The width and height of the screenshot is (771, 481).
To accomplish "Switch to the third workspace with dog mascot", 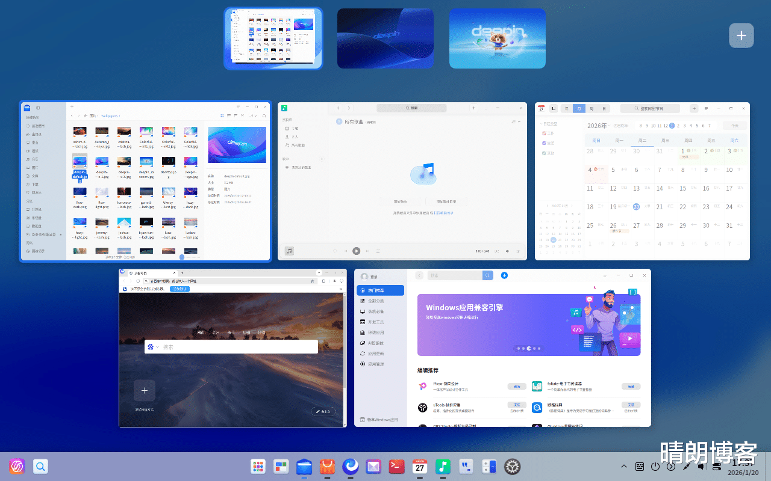I will pos(498,38).
